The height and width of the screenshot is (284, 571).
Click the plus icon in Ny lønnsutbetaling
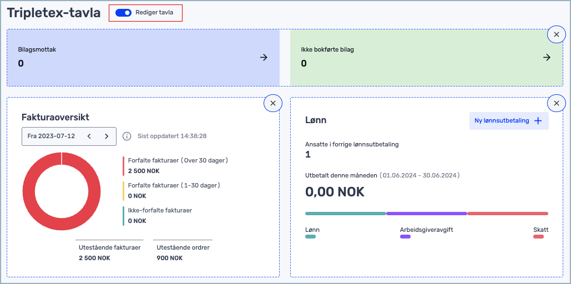click(x=538, y=121)
